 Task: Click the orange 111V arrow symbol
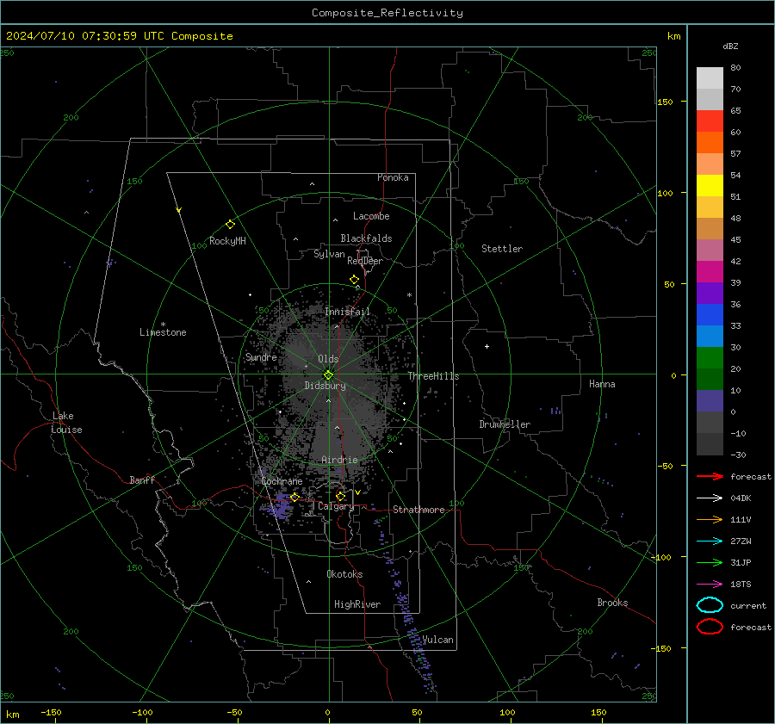tap(710, 519)
